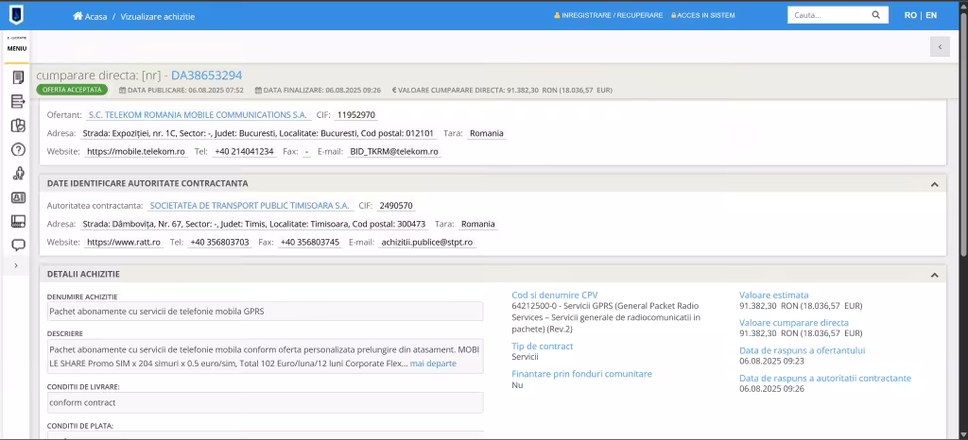This screenshot has height=440, width=968.
Task: Open the document list sidebar icon
Action: click(18, 77)
